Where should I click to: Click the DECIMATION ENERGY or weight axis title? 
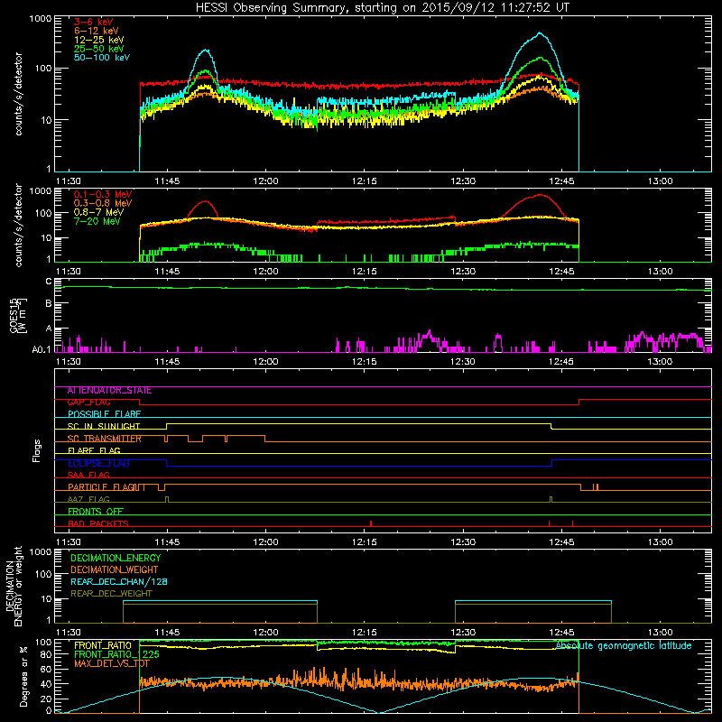pos(14,586)
